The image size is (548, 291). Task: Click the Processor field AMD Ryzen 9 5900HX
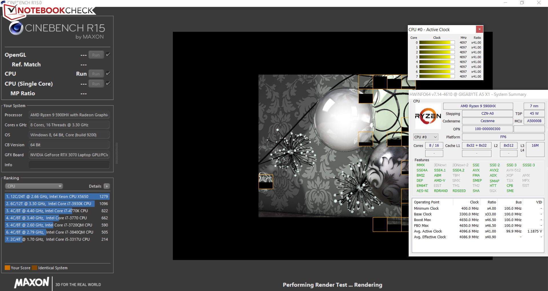tap(69, 115)
